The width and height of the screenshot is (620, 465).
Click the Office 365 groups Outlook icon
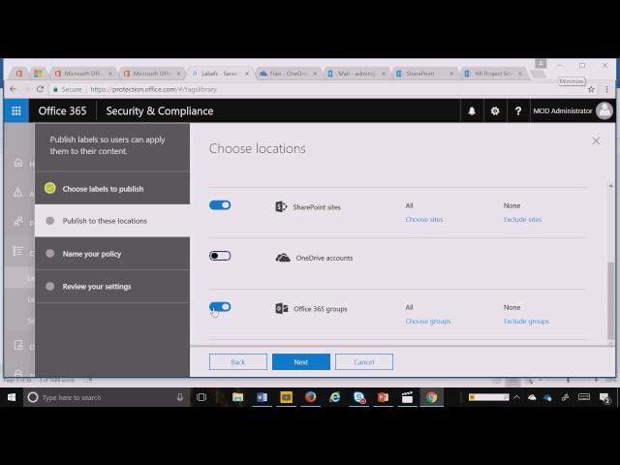pos(282,308)
